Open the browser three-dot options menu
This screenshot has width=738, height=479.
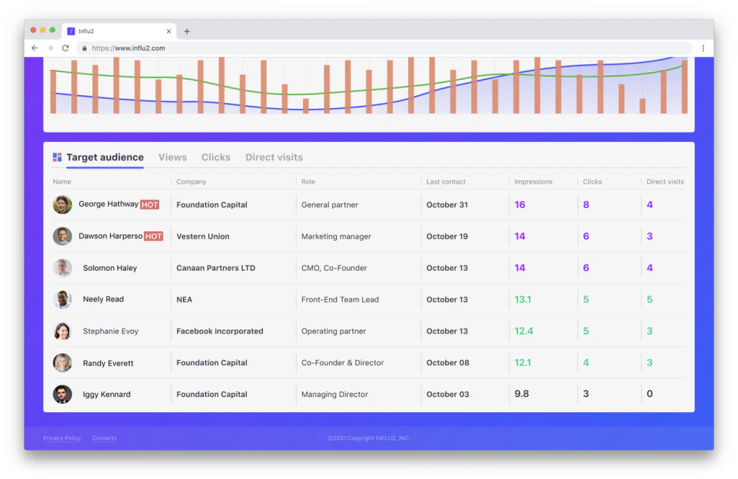pos(703,48)
